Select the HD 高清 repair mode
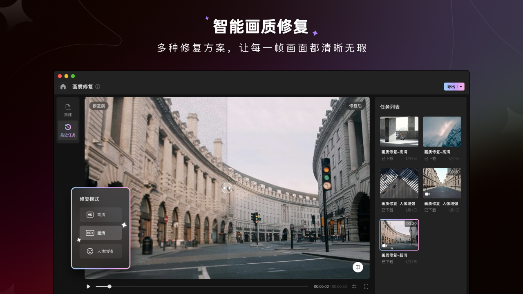 pyautogui.click(x=101, y=214)
